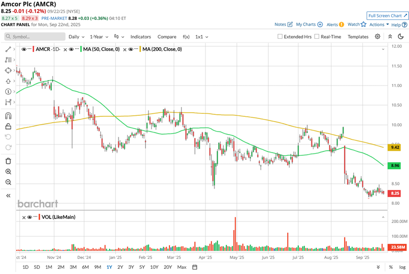Toggle visibility eye for VOL study
This screenshot has width=409, height=274.
(30, 217)
